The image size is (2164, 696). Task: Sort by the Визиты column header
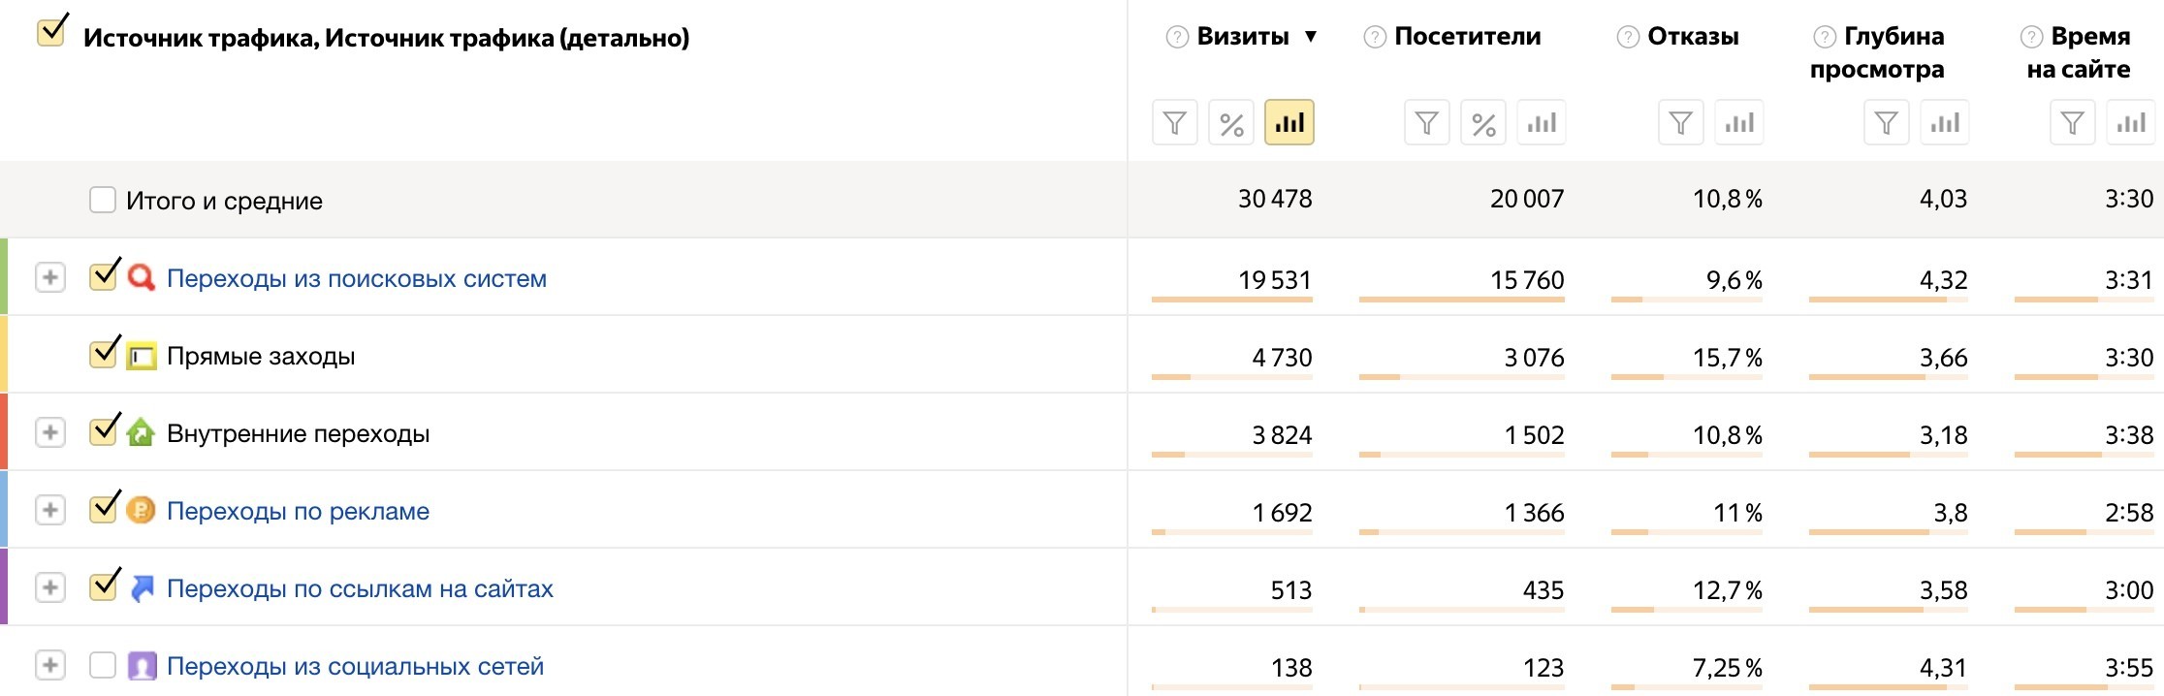[x=1243, y=37]
